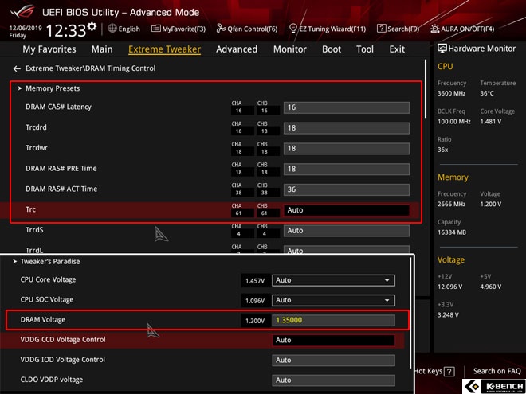Click the globe language icon
This screenshot has height=394, width=526.
(112, 29)
